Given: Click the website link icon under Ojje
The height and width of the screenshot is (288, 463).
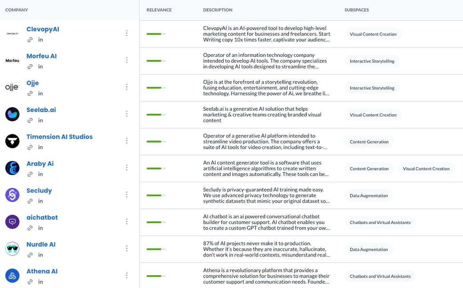Looking at the screenshot, I should [x=30, y=93].
